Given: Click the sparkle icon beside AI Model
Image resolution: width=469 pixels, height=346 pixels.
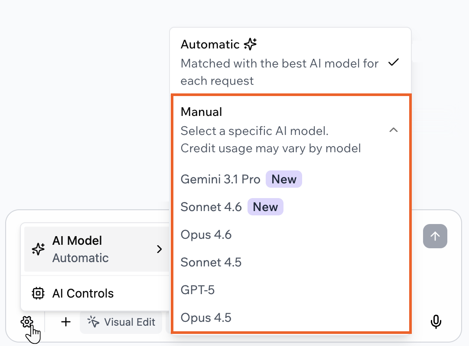Looking at the screenshot, I should [x=39, y=249].
